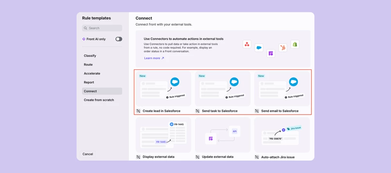Click the Rule triggered tag on the Send email card
The width and height of the screenshot is (391, 173).
294,97
